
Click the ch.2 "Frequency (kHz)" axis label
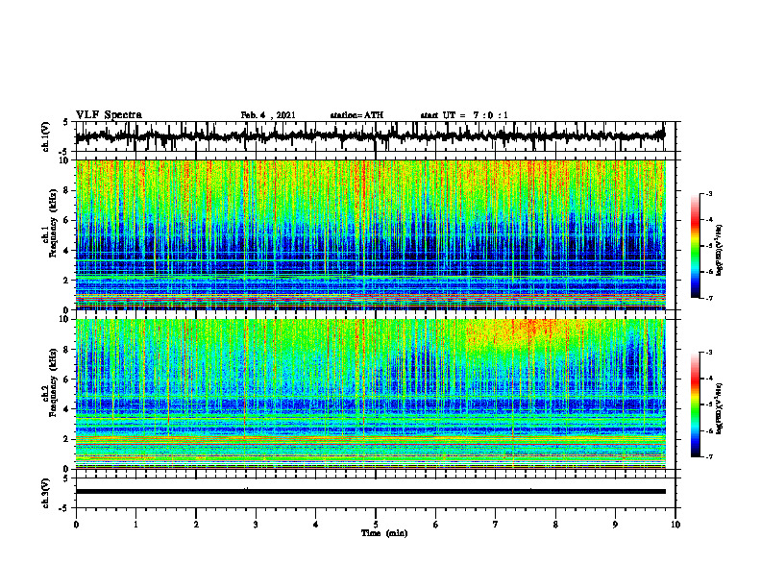[53, 381]
